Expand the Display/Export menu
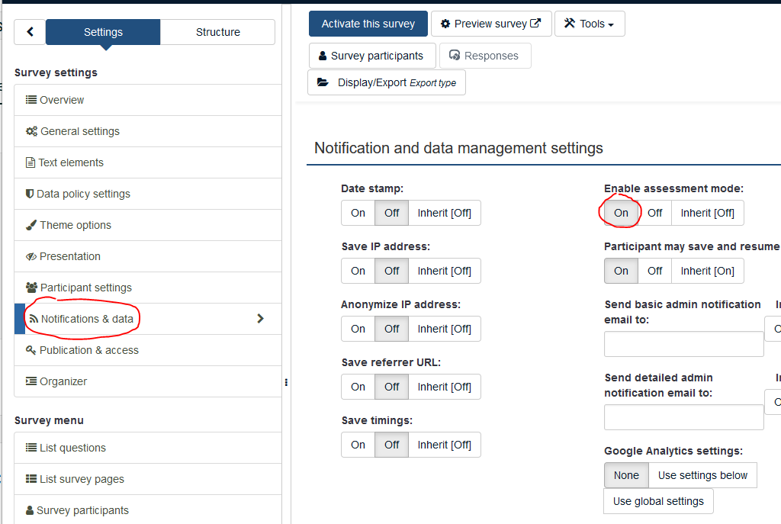 click(386, 82)
